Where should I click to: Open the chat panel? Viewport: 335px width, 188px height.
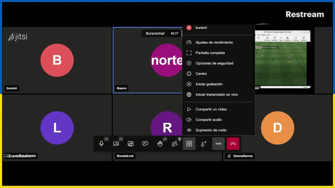(x=145, y=144)
